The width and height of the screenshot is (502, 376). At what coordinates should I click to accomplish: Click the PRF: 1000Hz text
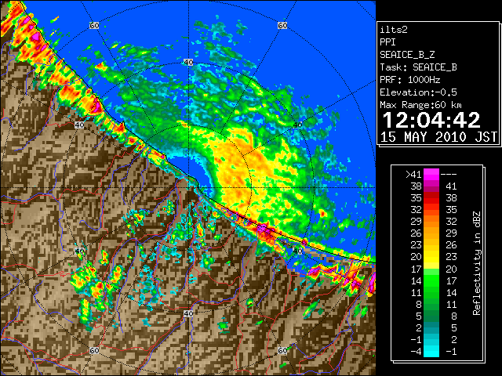410,80
